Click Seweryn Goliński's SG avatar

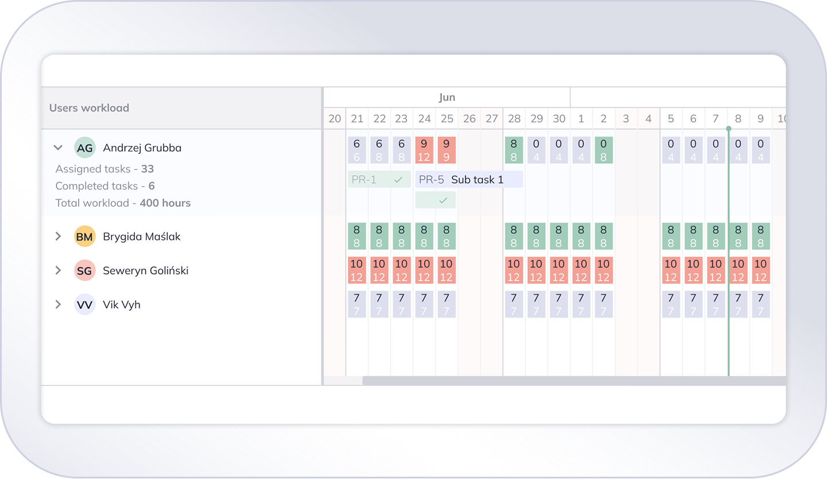tap(84, 271)
